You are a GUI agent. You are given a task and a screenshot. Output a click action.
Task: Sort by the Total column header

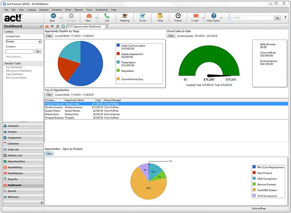pyautogui.click(x=93, y=100)
